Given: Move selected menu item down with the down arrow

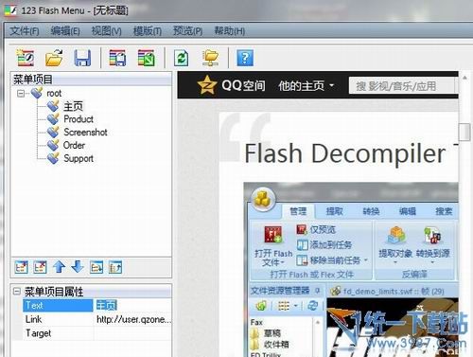Looking at the screenshot, I should tap(78, 267).
